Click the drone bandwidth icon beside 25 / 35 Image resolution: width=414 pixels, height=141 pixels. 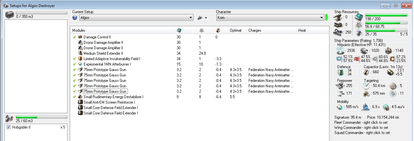[x=358, y=32]
